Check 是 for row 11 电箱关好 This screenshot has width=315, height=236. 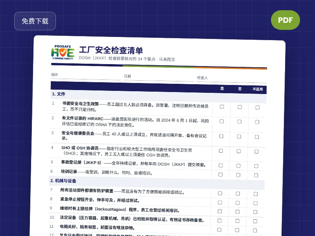(x=219, y=230)
